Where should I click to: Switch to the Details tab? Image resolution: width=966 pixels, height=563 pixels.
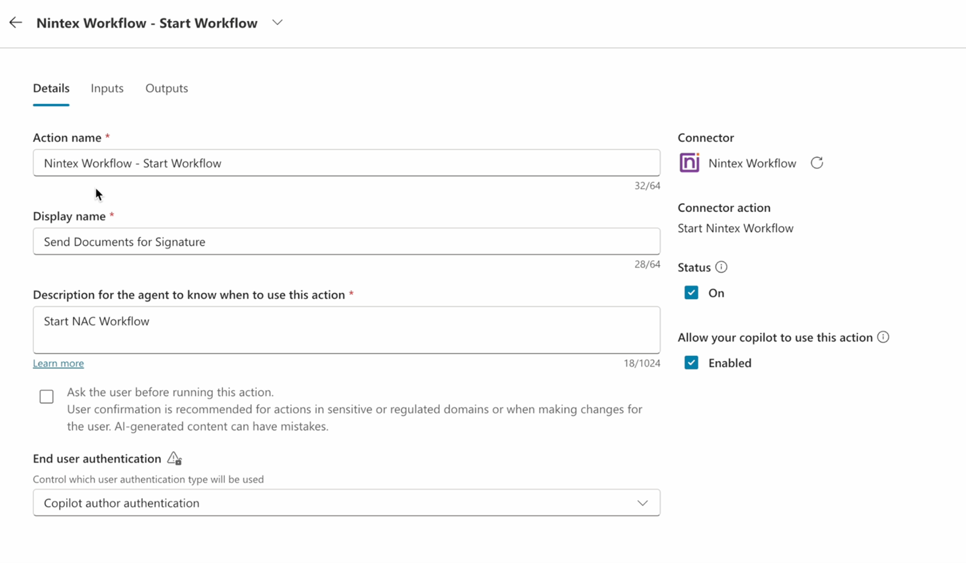tap(51, 88)
